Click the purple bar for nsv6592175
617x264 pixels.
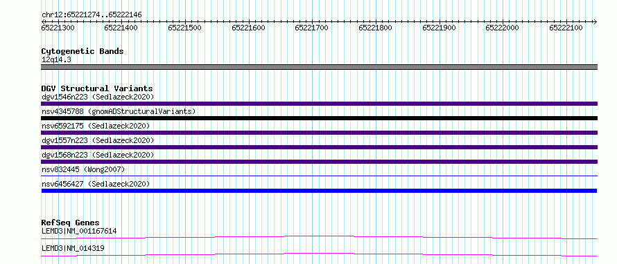point(319,133)
